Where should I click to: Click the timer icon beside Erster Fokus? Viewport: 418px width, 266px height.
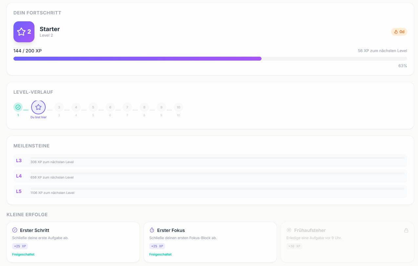[x=152, y=230]
